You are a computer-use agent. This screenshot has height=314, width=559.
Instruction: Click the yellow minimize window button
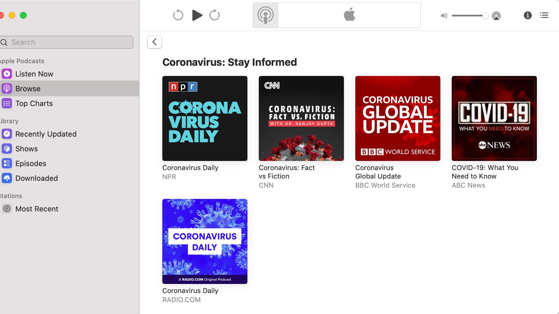[12, 15]
